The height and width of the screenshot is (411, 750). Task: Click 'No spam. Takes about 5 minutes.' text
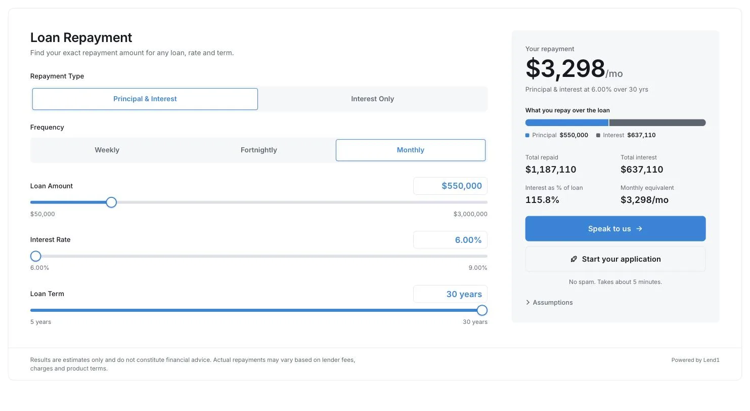coord(615,282)
